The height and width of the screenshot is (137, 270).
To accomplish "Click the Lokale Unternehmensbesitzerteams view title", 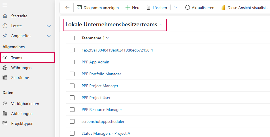I will tap(111, 24).
